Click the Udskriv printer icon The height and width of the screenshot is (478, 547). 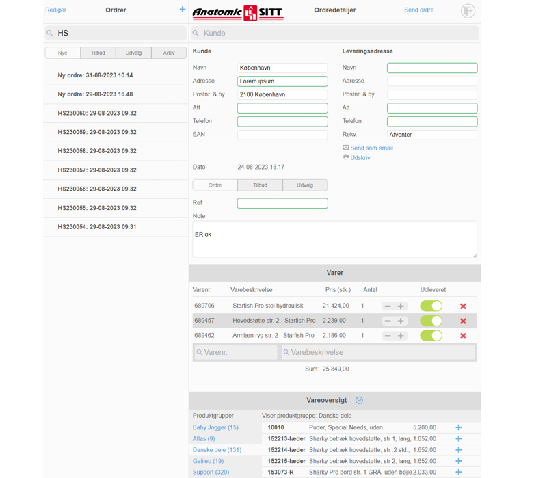[x=346, y=157]
